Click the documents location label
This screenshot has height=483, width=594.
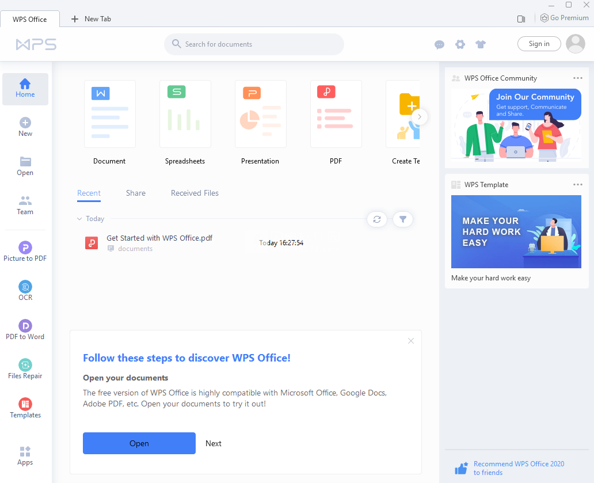point(135,249)
